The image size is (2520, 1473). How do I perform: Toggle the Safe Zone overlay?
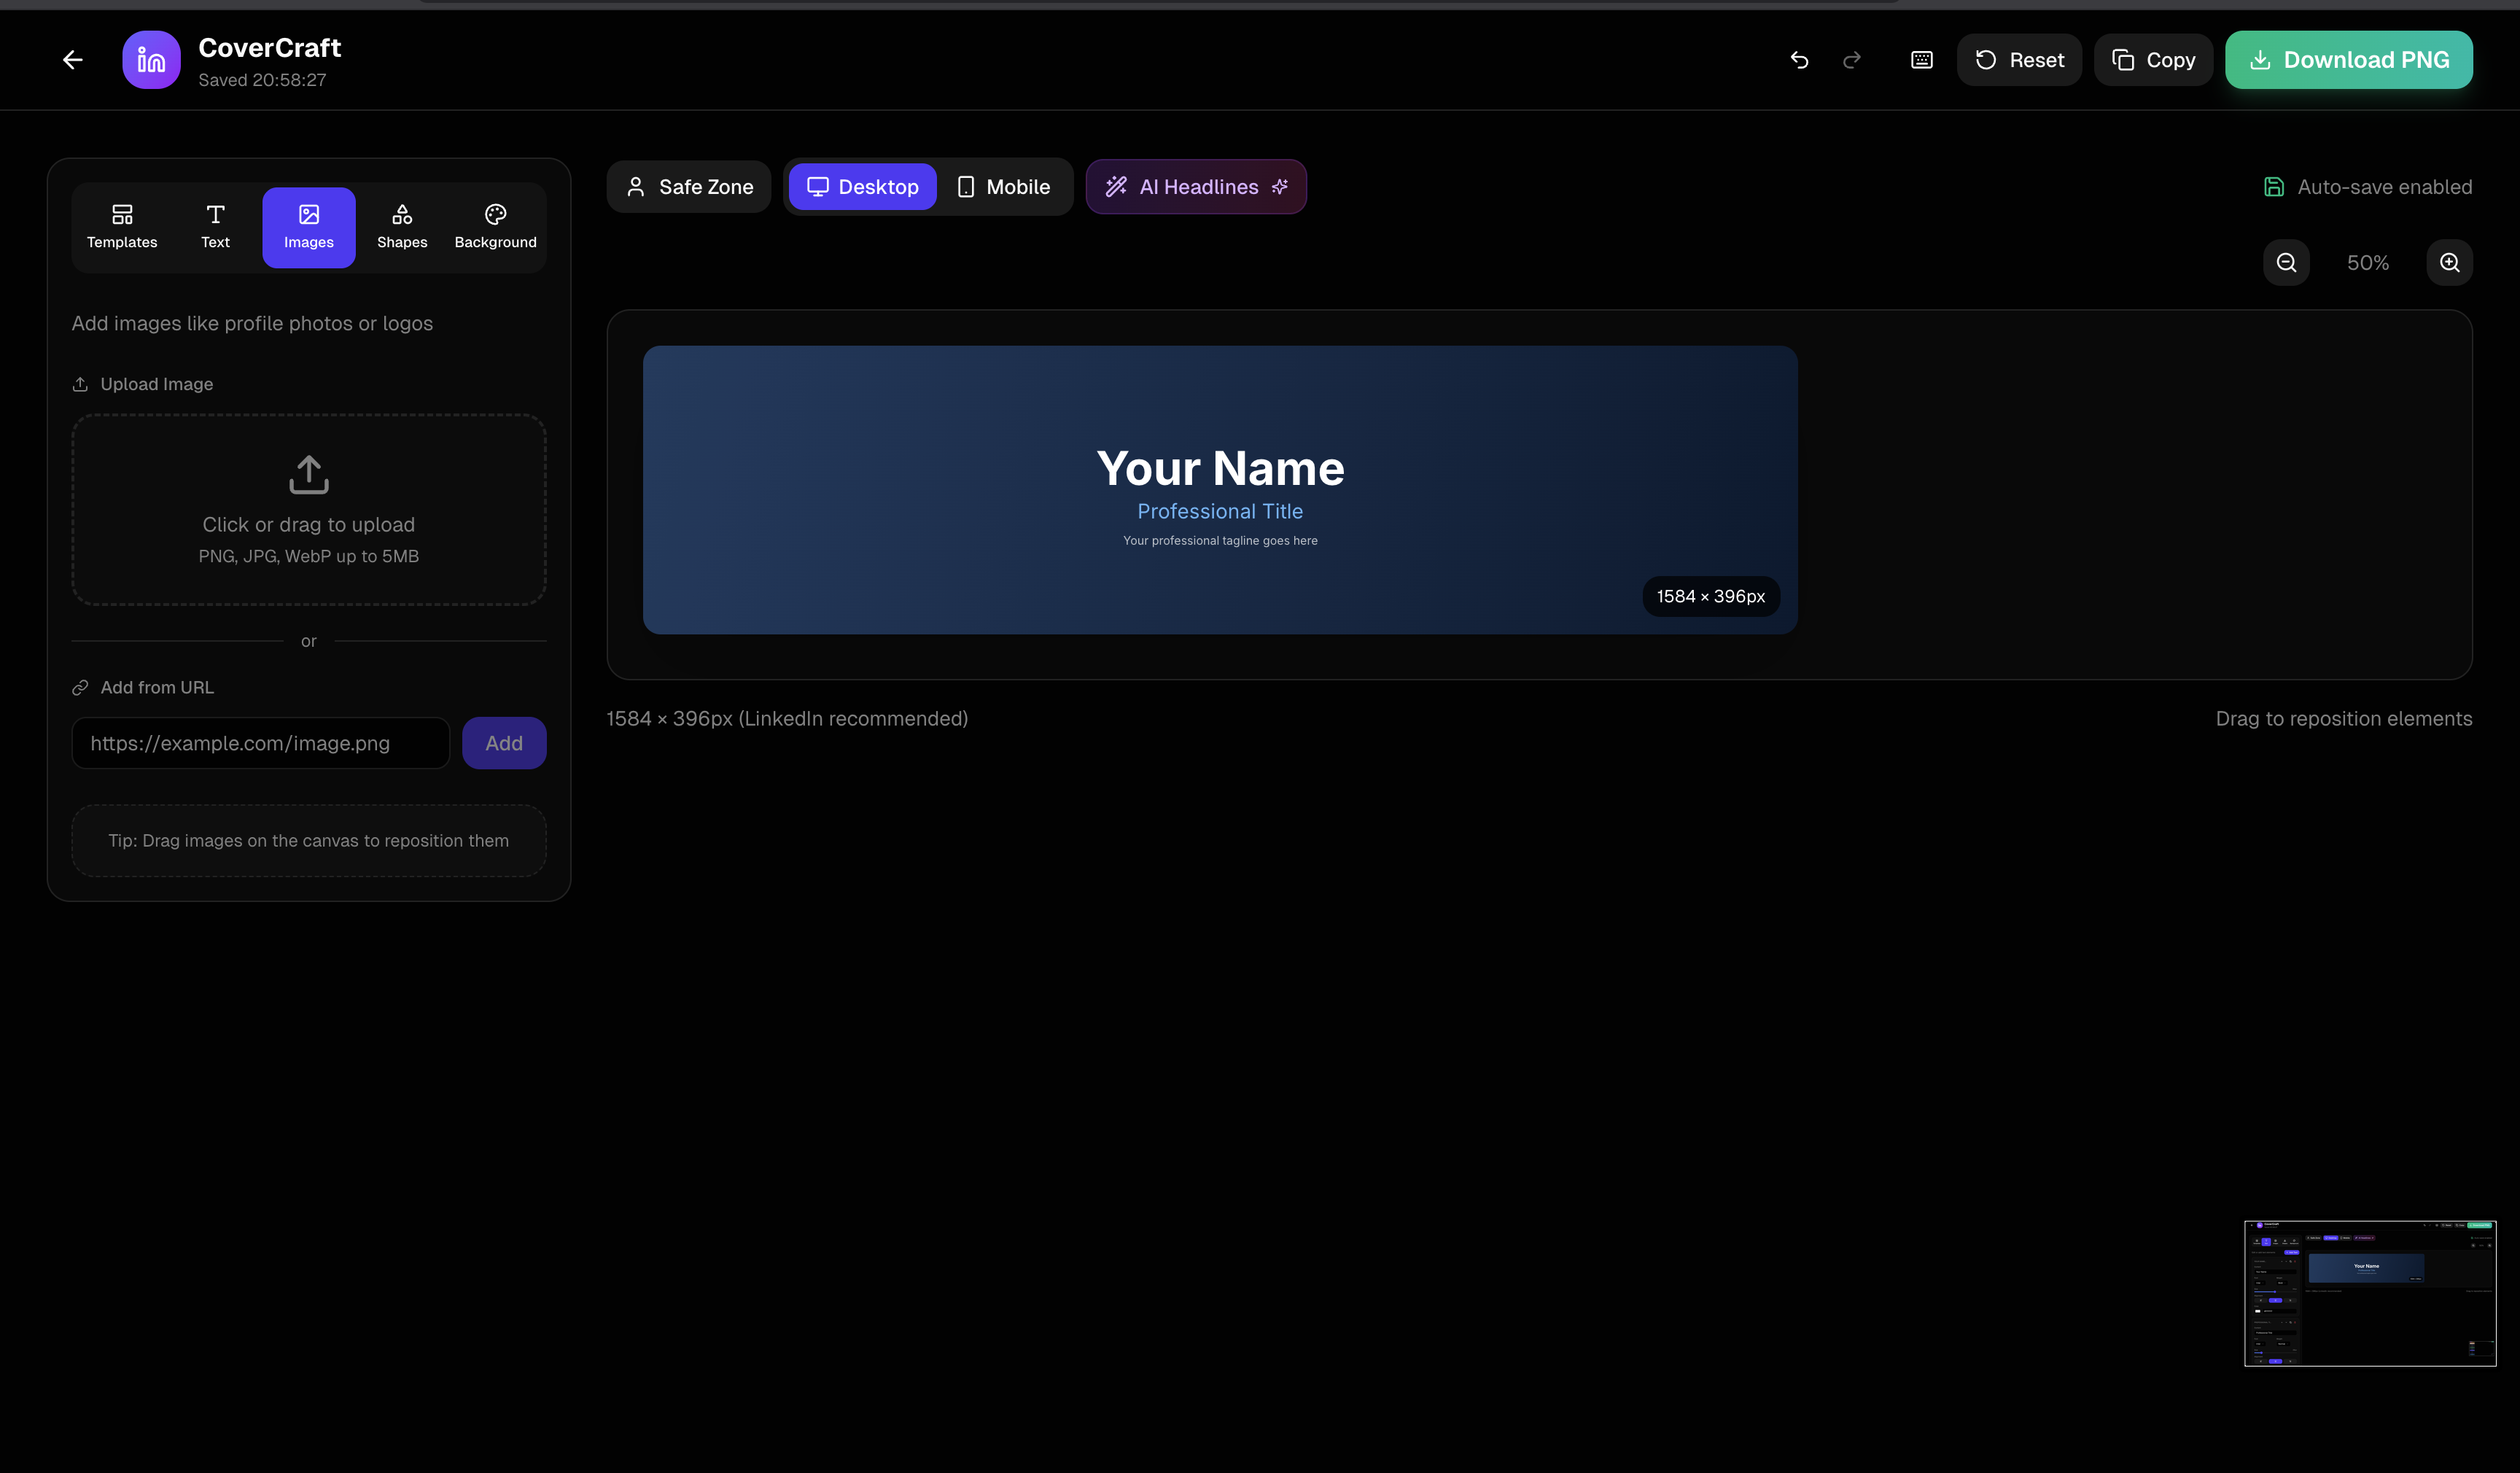(688, 186)
